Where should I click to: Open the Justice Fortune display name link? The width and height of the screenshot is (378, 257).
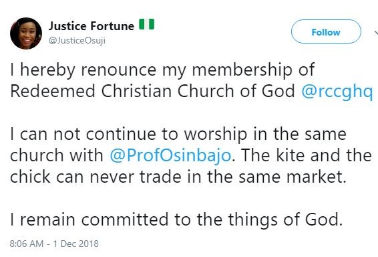91,26
